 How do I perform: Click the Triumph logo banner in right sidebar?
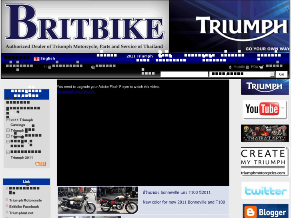[x=265, y=87]
